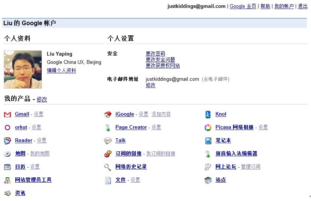Click the groups icon beside 网上论坛
Screen dimensions: 311x201
tap(208, 167)
